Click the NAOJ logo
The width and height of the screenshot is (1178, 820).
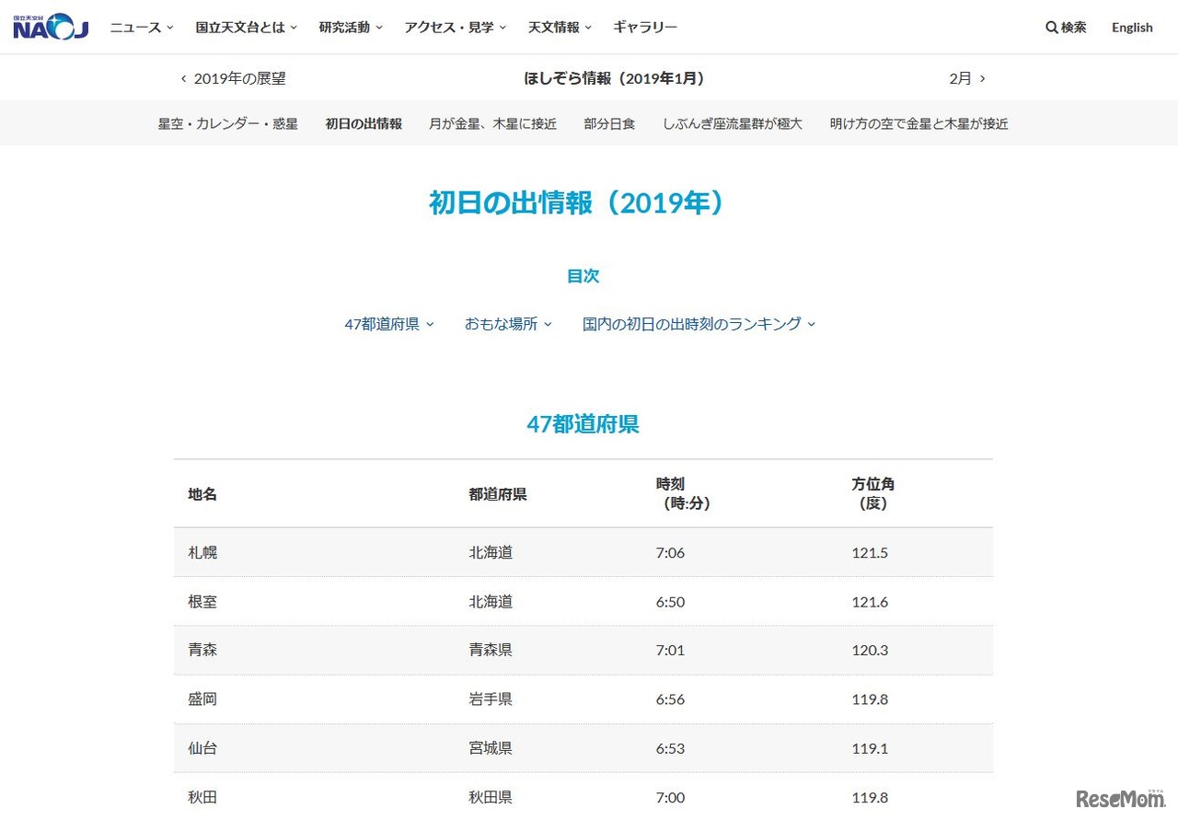[51, 27]
